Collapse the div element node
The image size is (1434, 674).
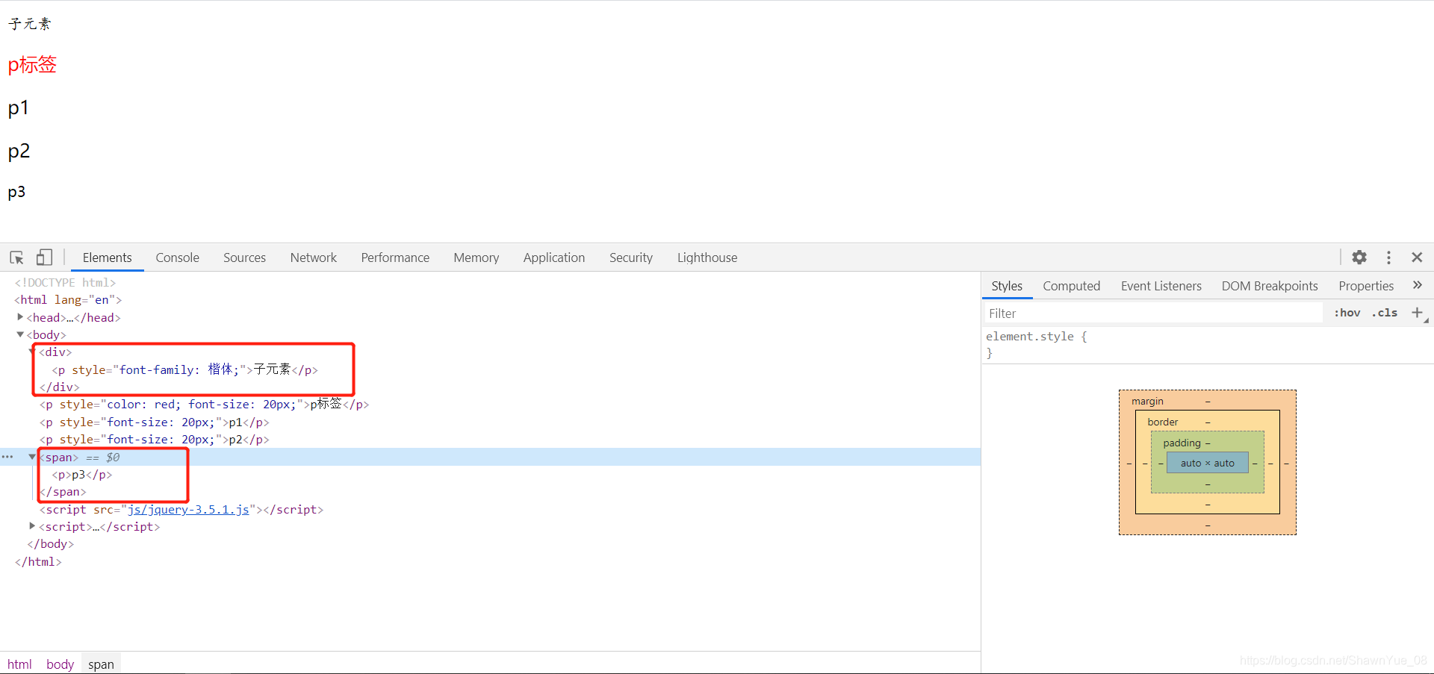[x=32, y=352]
